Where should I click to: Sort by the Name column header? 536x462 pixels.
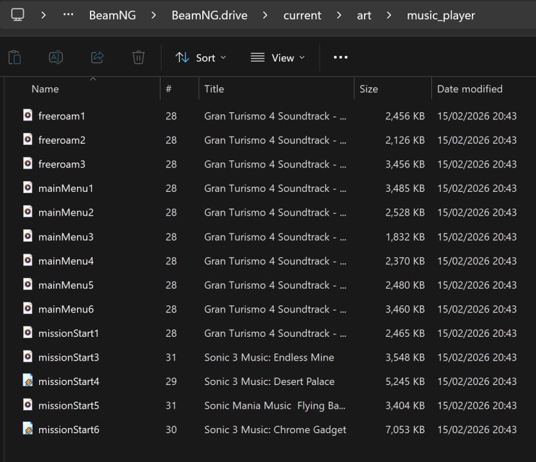click(45, 89)
